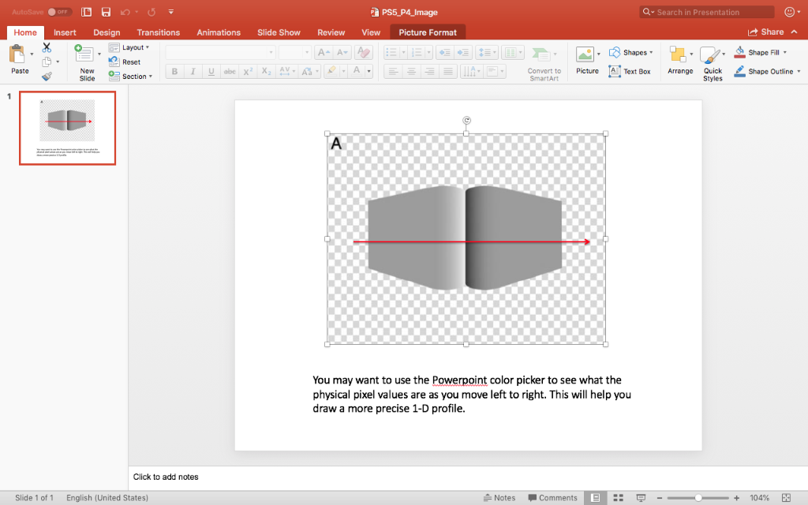Toggle bold formatting
This screenshot has height=505, width=808.
point(174,70)
